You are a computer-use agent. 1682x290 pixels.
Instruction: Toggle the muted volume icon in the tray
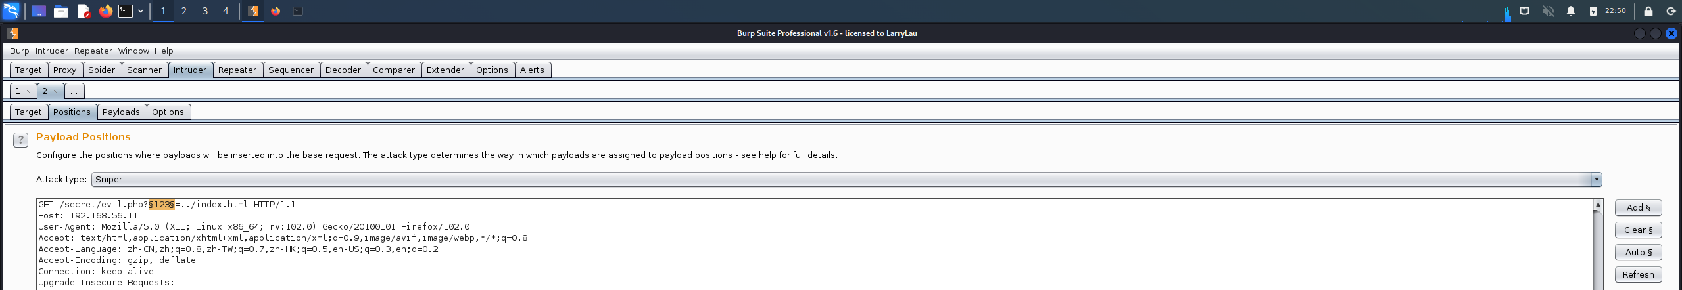1549,11
